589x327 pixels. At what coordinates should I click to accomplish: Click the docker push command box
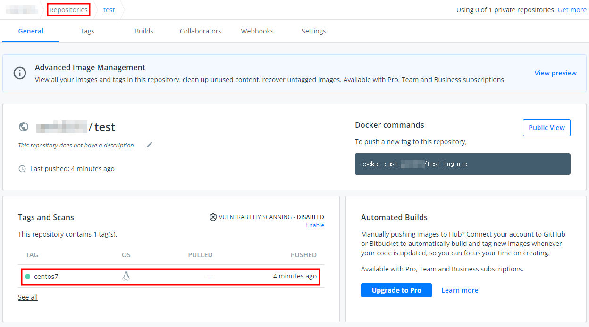pyautogui.click(x=463, y=164)
